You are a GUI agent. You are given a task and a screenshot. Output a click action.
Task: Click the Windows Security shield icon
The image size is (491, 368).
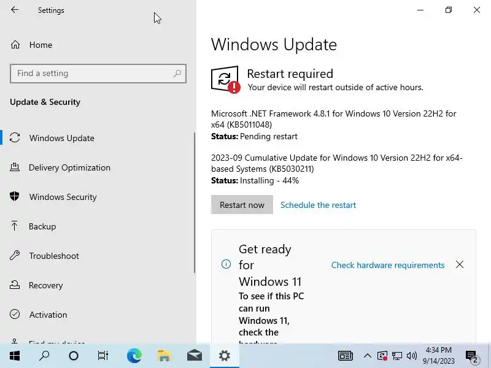(14, 196)
